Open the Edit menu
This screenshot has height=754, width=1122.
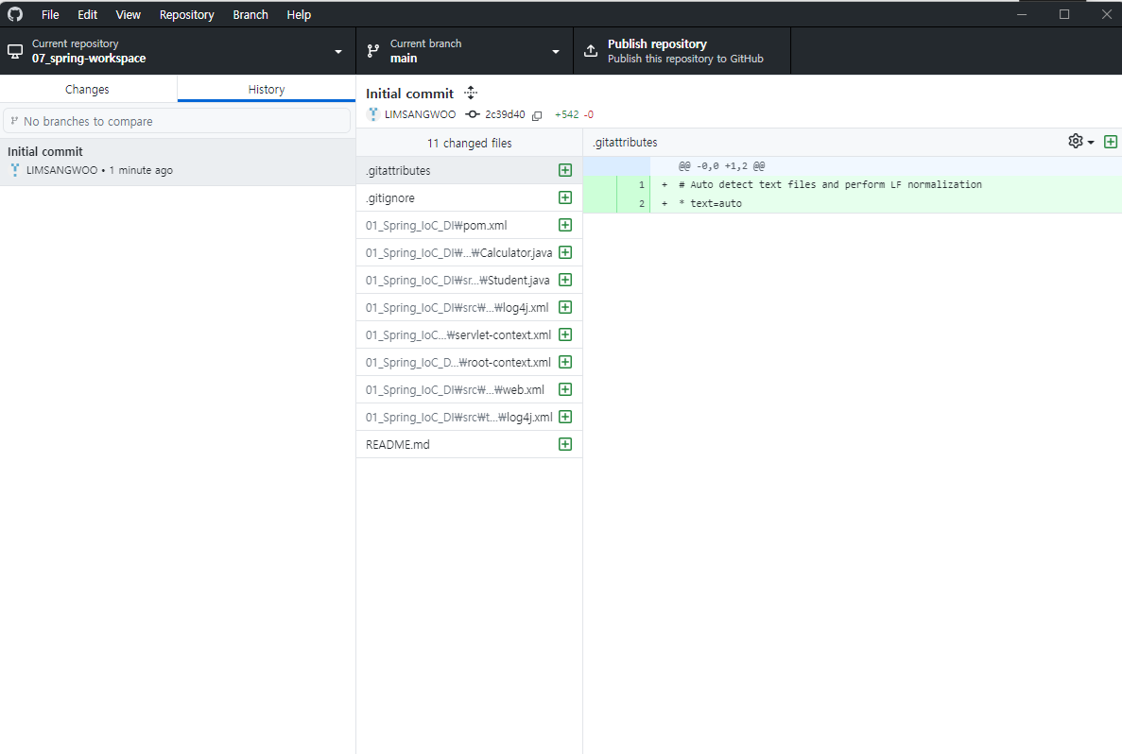[87, 14]
